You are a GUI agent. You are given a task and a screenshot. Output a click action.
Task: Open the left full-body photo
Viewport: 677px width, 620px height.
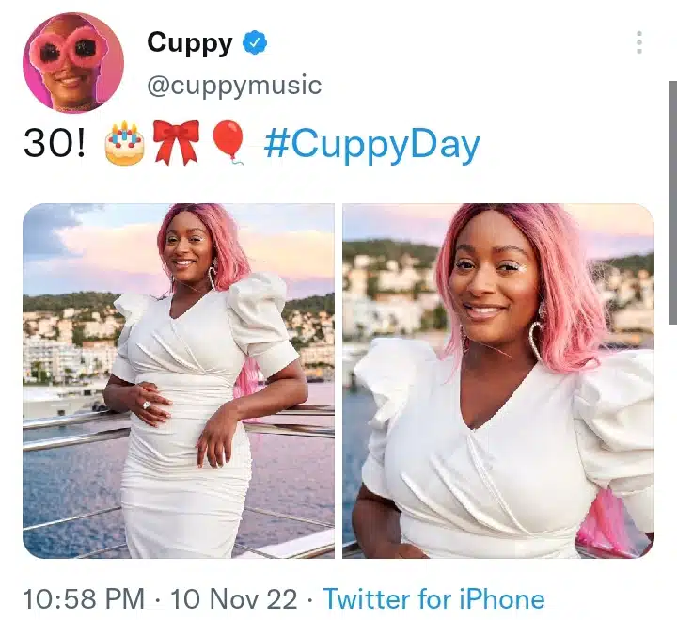point(179,381)
